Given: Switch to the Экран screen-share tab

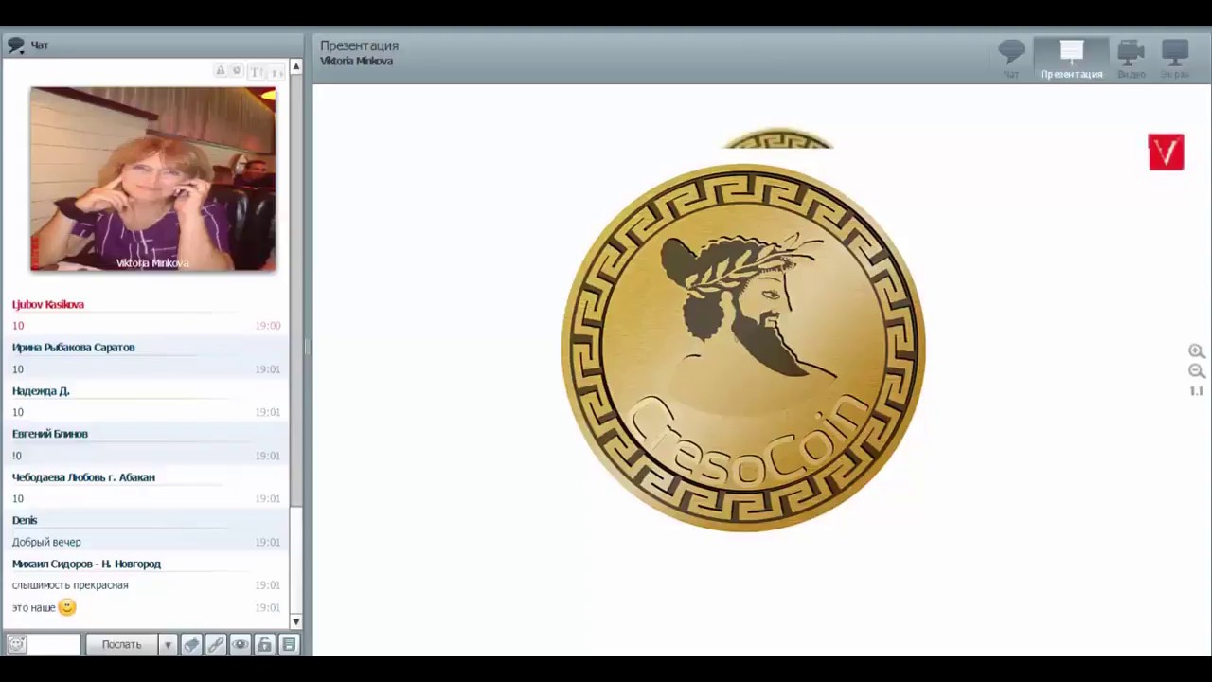Looking at the screenshot, I should [x=1175, y=59].
